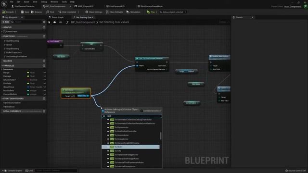This screenshot has height=173, width=308.
Task: Toggle visibility eye for IsAutomatic? variable
Action: click(x=45, y=80)
